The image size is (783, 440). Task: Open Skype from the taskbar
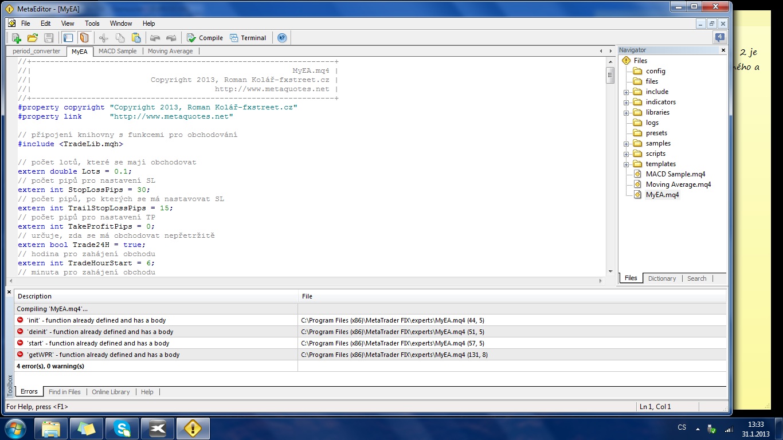coord(122,429)
